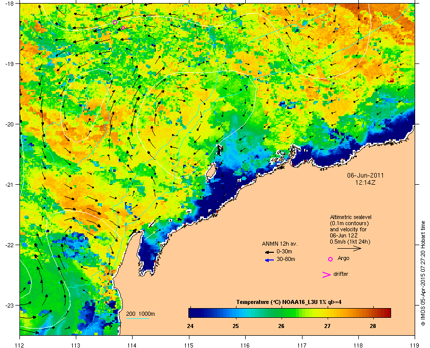Click the 0.5m/s velocity scale arrow
430x348 pixels.
[349, 248]
